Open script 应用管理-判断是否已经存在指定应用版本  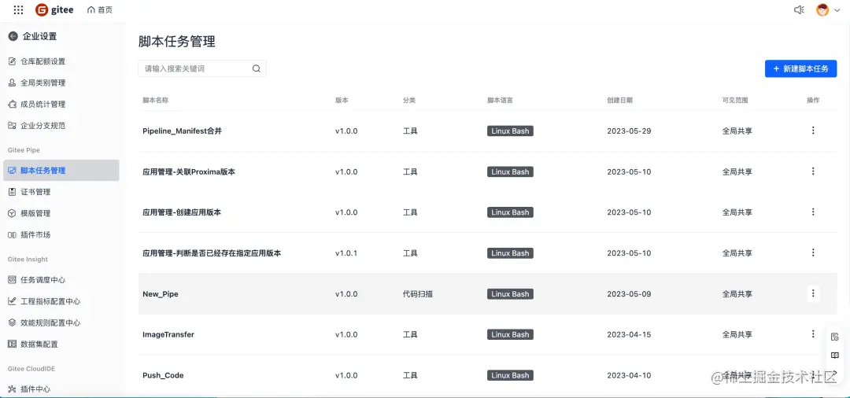tap(212, 252)
